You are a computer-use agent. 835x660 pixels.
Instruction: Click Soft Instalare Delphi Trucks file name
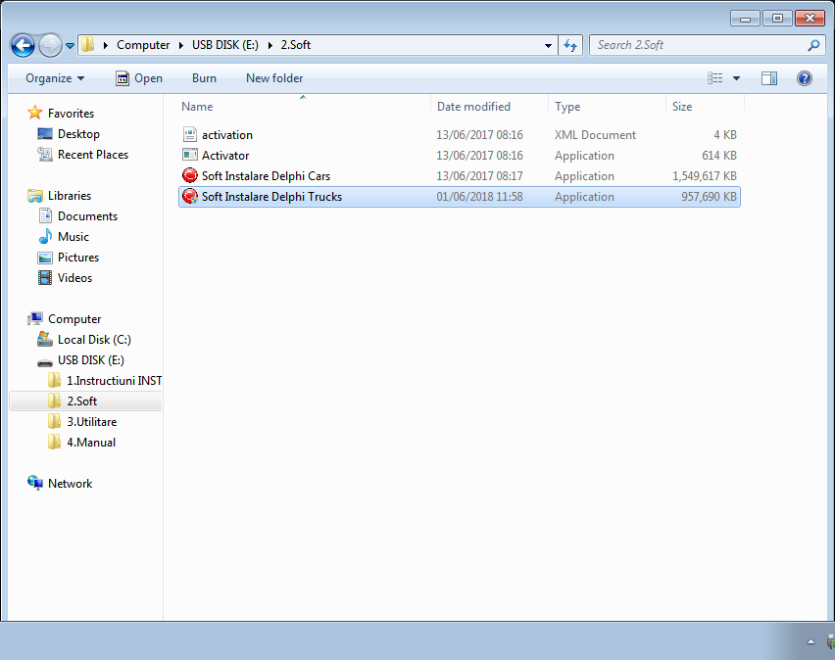coord(271,197)
